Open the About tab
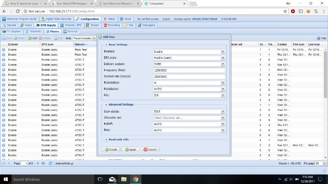 click(x=125, y=19)
